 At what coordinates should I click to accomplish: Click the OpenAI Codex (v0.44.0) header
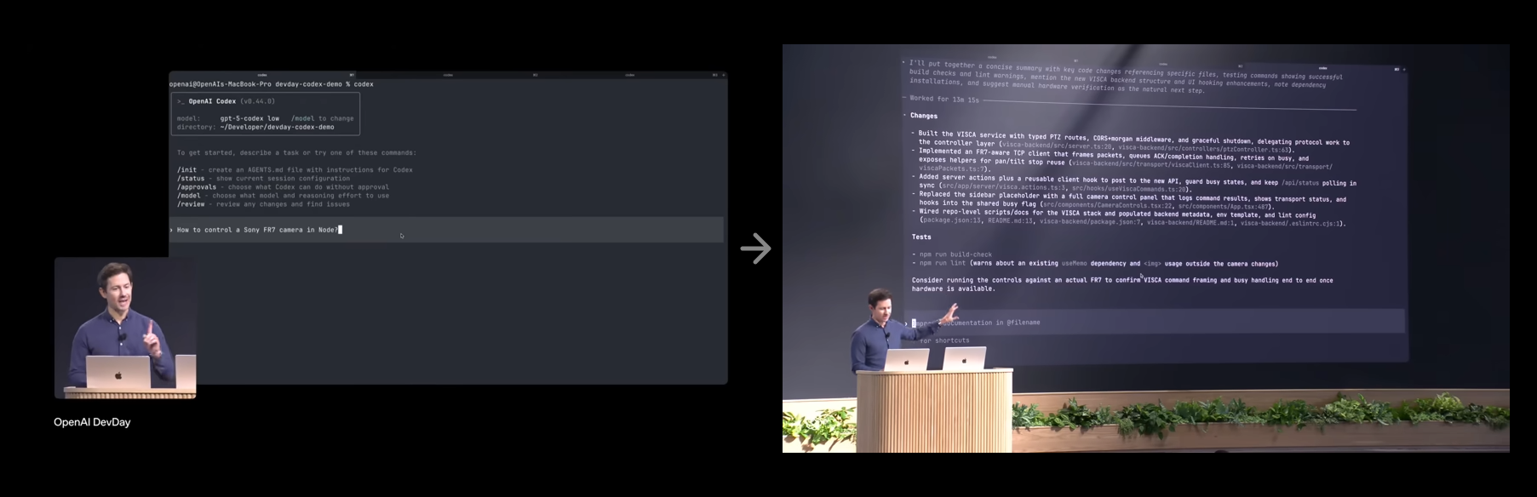pyautogui.click(x=226, y=101)
